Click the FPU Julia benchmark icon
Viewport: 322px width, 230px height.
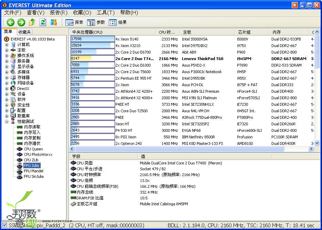click(x=20, y=165)
